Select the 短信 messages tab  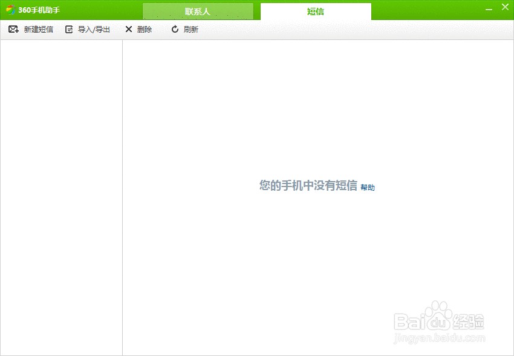pyautogui.click(x=314, y=11)
